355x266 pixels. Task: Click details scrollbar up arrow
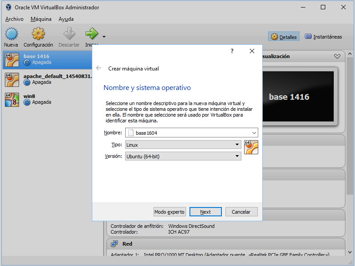[x=350, y=54]
